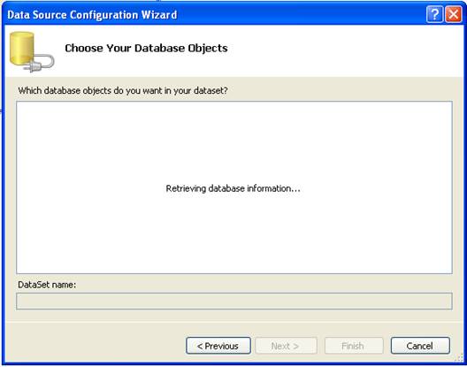
Task: Click the yellow database cylinder icon
Action: click(22, 48)
